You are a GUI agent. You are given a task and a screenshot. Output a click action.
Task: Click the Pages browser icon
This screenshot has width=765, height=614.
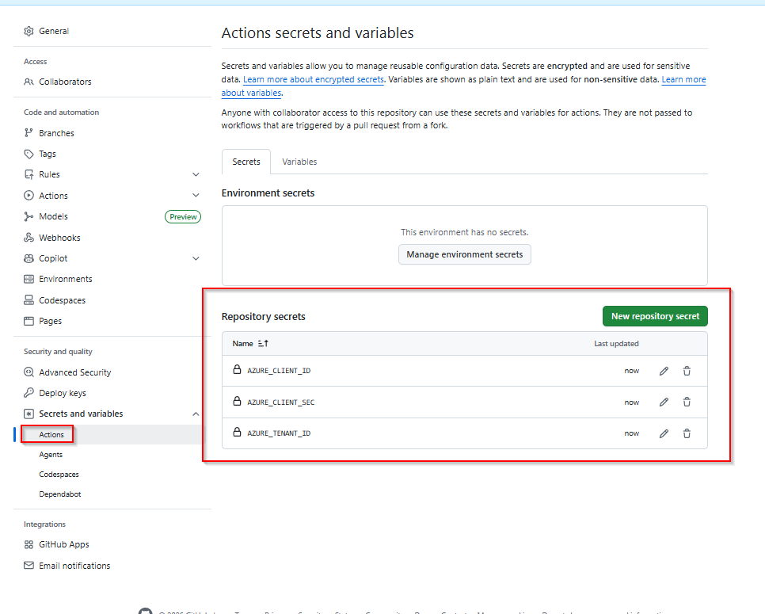29,321
